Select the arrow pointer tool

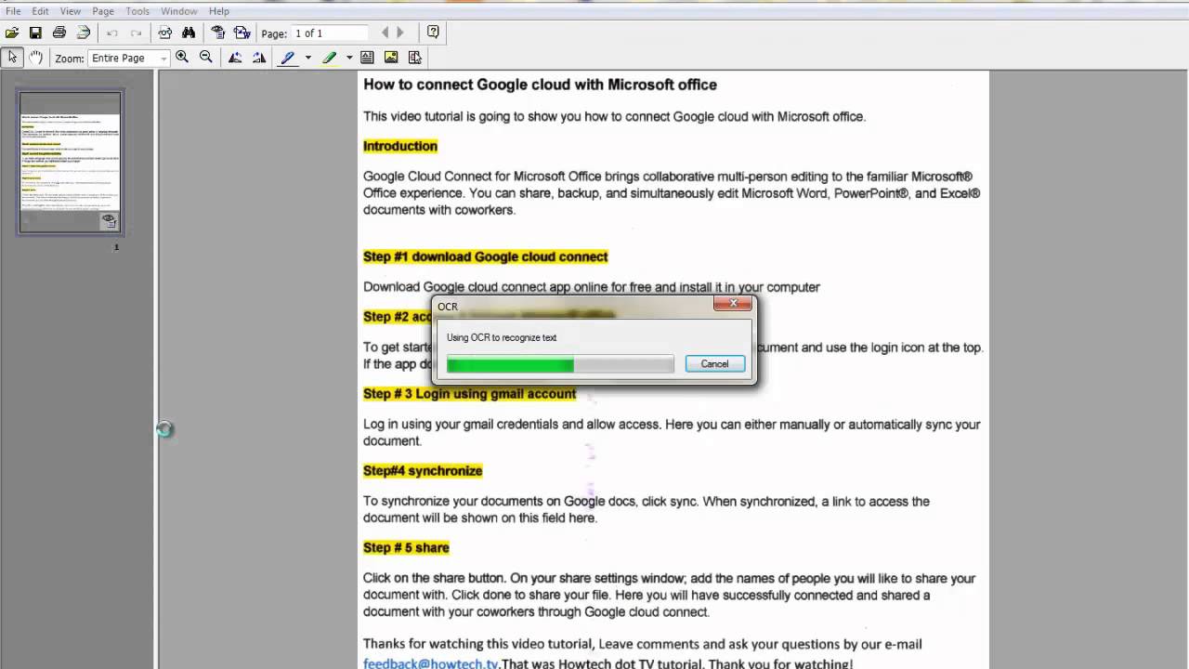click(x=12, y=58)
